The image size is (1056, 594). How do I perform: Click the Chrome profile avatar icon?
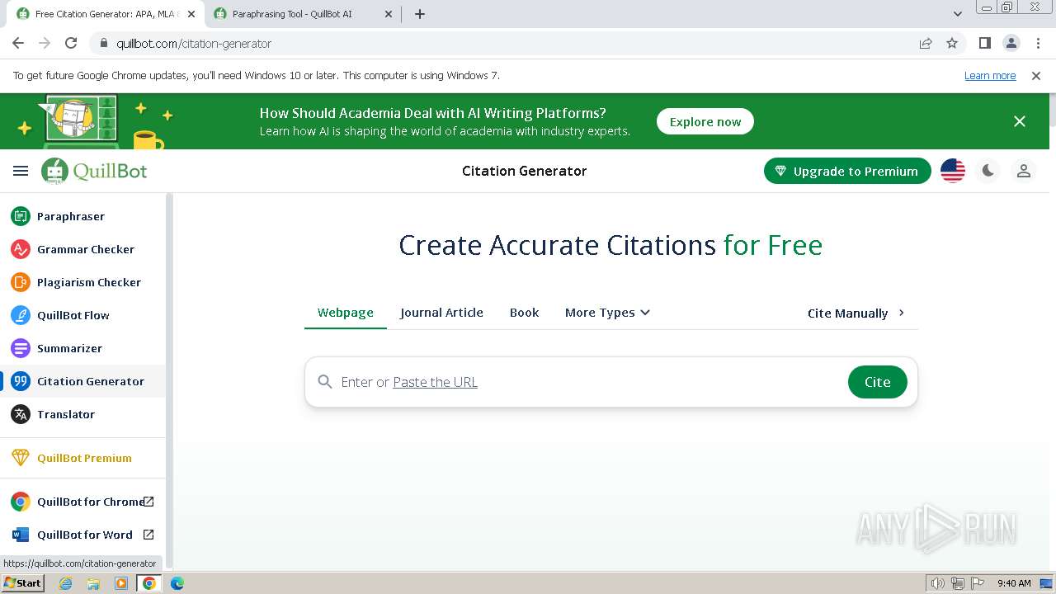1011,43
